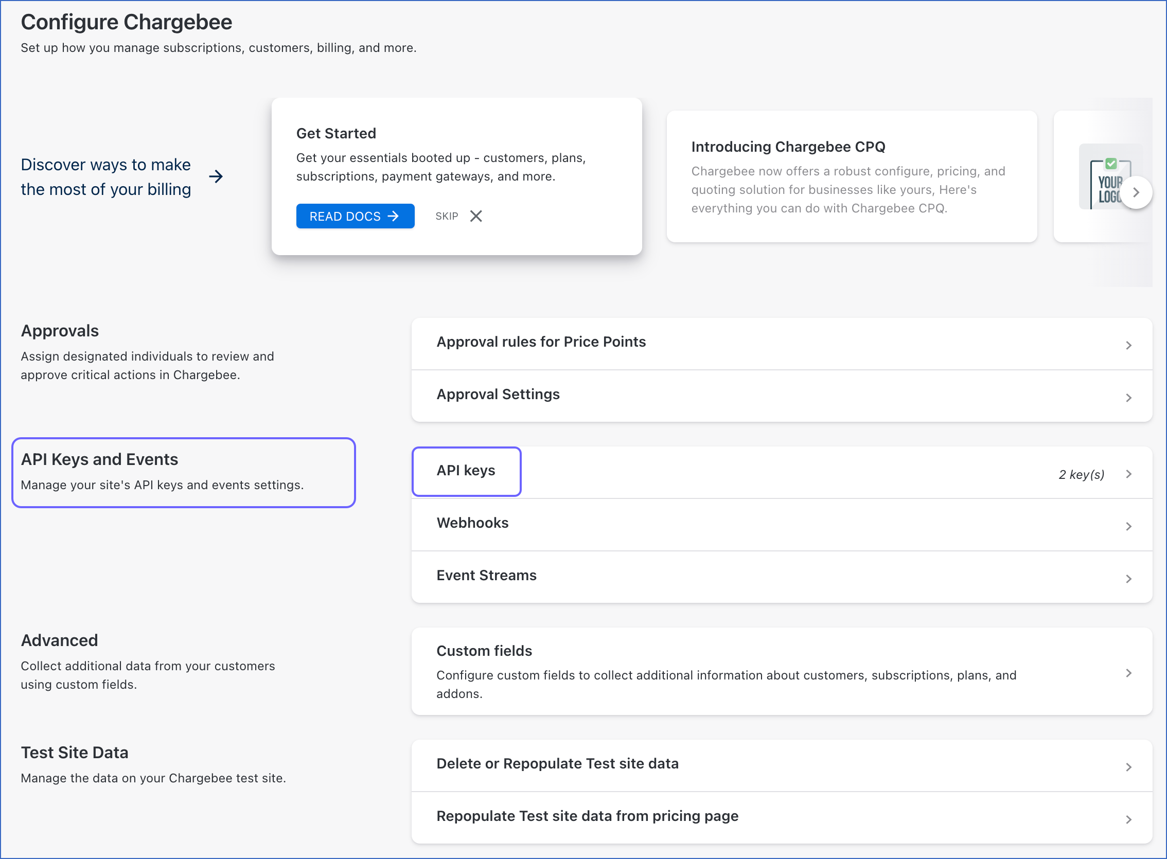Click the Get Started card title
1167x859 pixels.
(336, 133)
